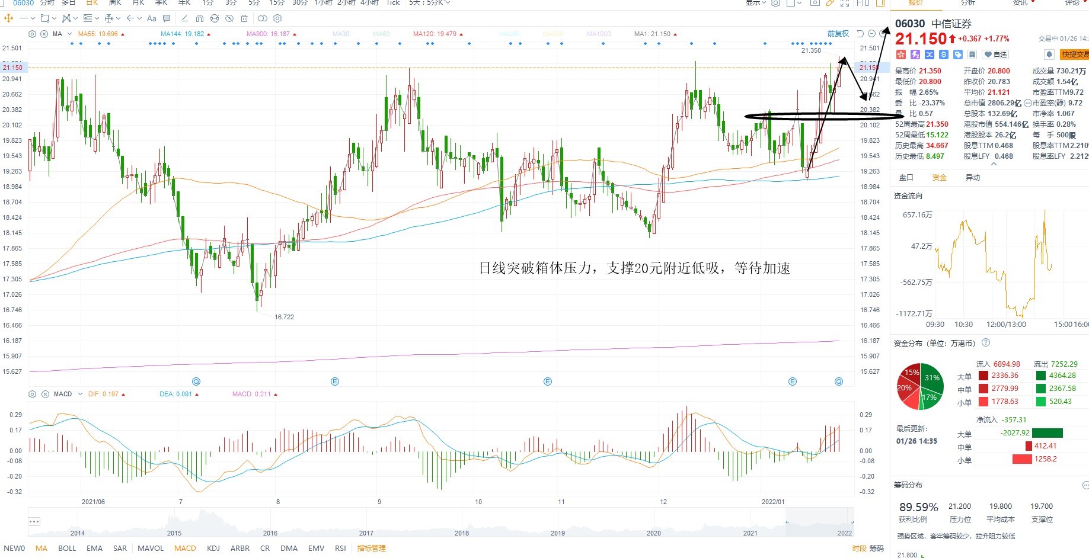This screenshot has height=558, width=1089.
Task: Click navigator left range handle
Action: [x=787, y=522]
